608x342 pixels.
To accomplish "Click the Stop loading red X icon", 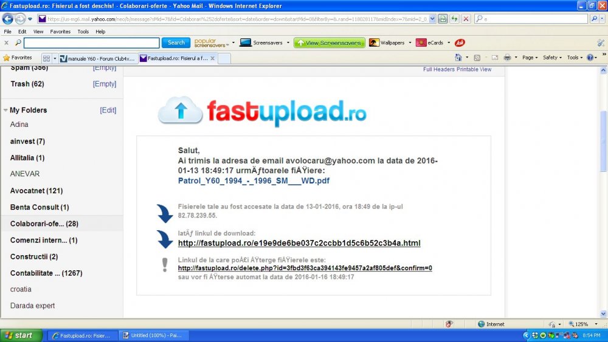I will [x=466, y=19].
